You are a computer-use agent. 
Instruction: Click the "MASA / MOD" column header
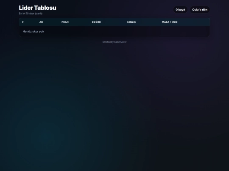tap(170, 22)
